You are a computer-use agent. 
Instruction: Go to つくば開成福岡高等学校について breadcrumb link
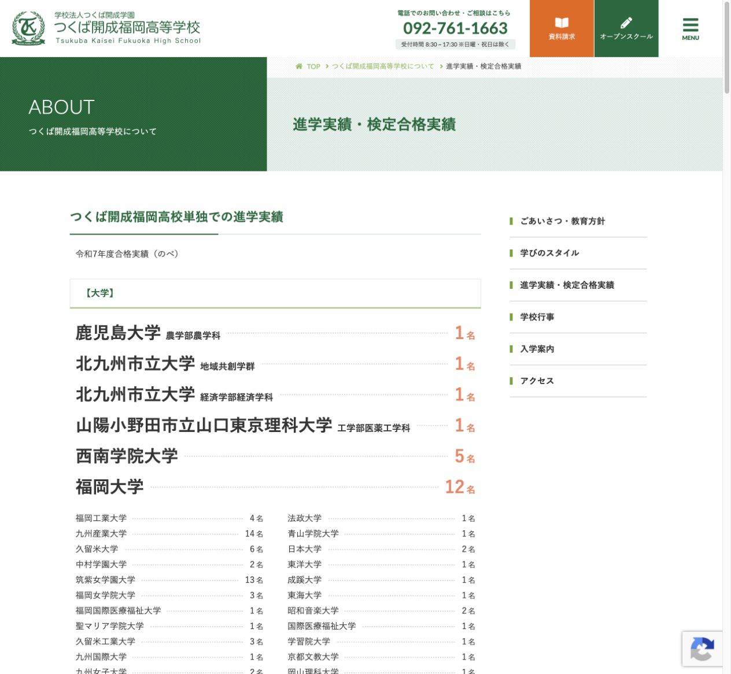click(383, 66)
